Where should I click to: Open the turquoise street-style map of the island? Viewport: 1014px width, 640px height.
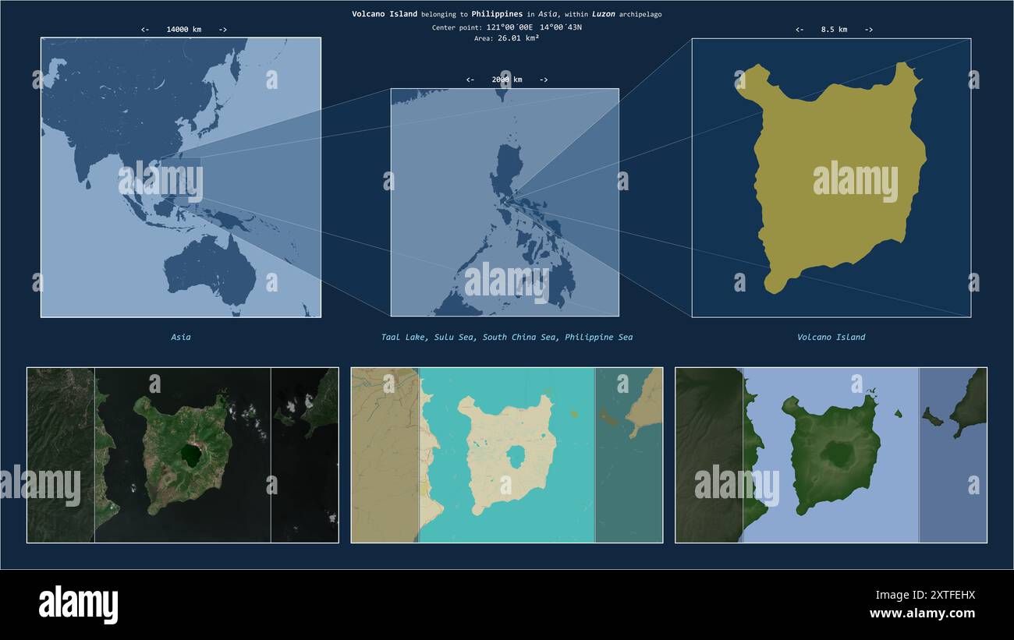tap(507, 455)
